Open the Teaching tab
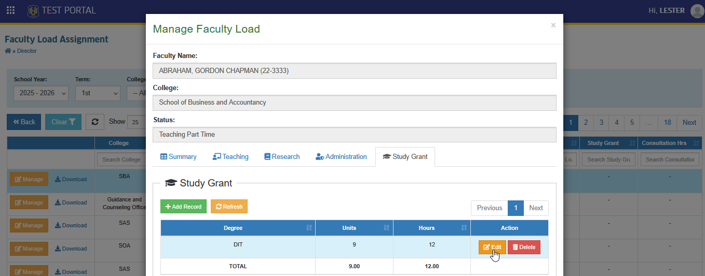The width and height of the screenshot is (705, 276). (231, 156)
